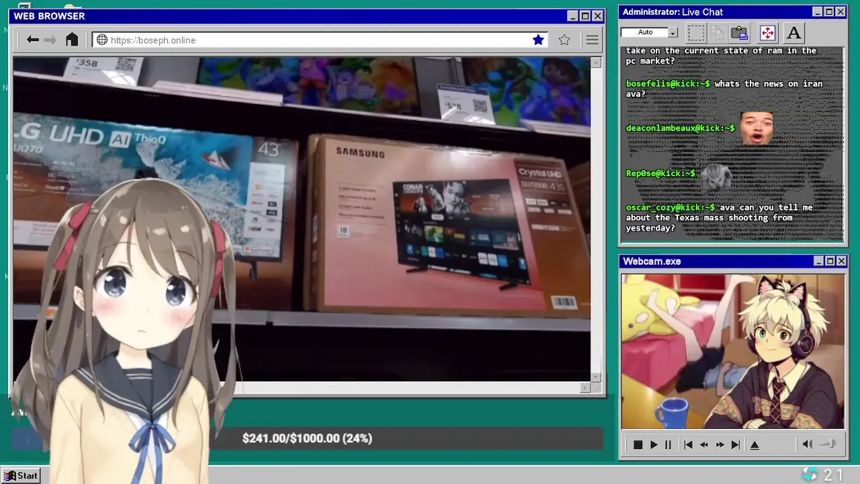Go back using the browser back arrow

click(x=32, y=40)
